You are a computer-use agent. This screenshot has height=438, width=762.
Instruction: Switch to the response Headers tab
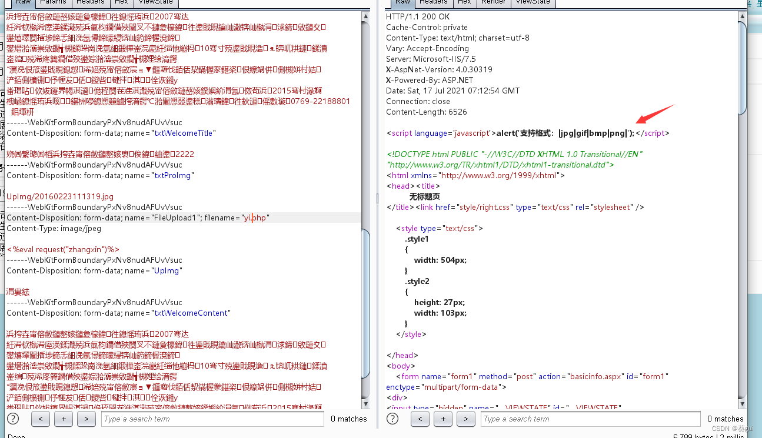434,2
